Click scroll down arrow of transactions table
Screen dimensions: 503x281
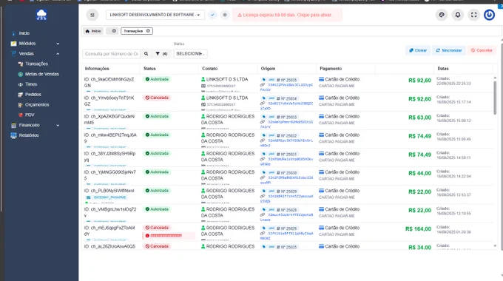(x=495, y=246)
